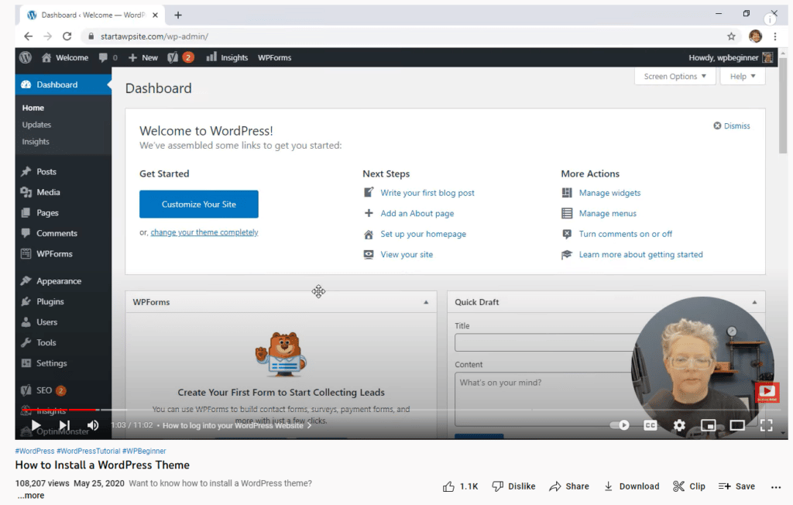This screenshot has width=793, height=505.
Task: Open video settings gear
Action: 679,425
